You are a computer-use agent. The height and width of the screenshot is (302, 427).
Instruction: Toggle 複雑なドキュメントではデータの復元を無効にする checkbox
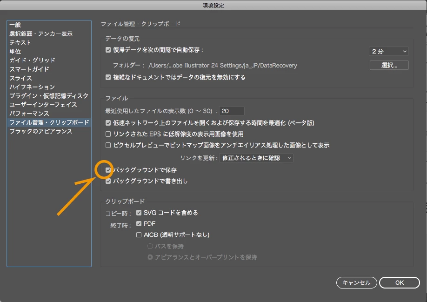click(x=108, y=77)
